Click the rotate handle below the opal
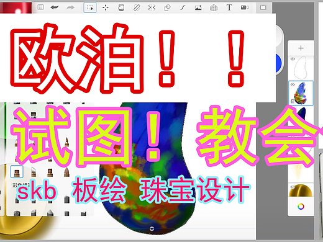 tap(152, 228)
